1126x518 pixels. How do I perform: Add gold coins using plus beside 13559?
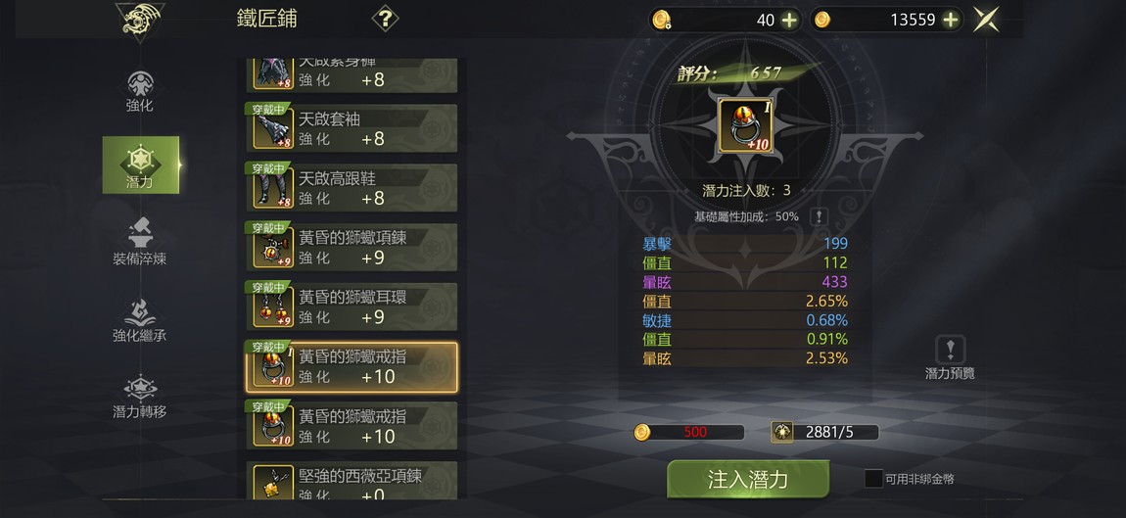pos(950,21)
